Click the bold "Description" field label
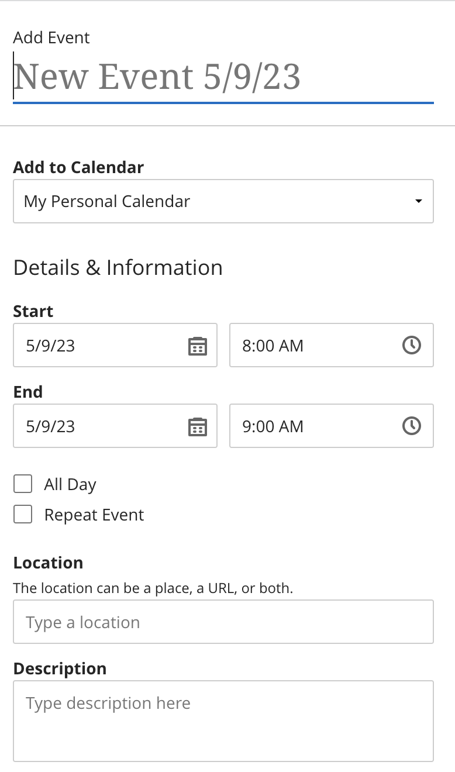Image resolution: width=455 pixels, height=772 pixels. (60, 668)
